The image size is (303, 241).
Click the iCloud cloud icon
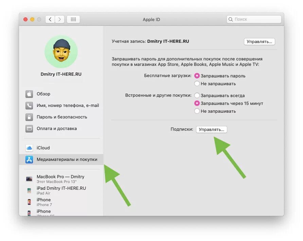coord(29,148)
